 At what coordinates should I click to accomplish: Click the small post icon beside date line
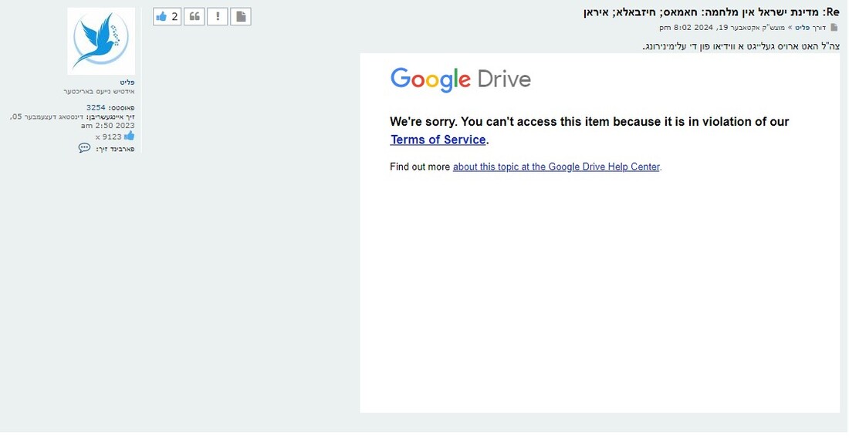click(834, 27)
